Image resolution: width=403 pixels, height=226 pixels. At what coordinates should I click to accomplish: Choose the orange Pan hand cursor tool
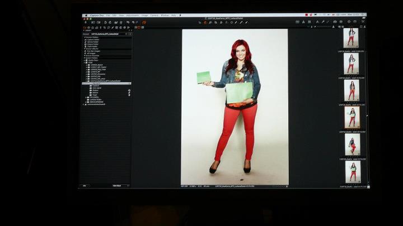[x=205, y=22]
